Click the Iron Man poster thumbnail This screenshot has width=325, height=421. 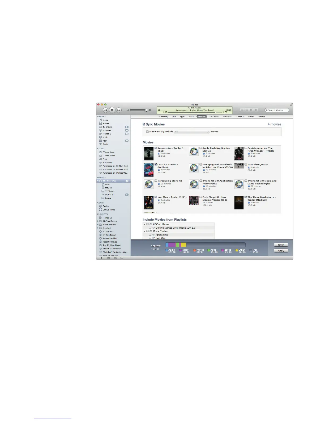click(149, 203)
